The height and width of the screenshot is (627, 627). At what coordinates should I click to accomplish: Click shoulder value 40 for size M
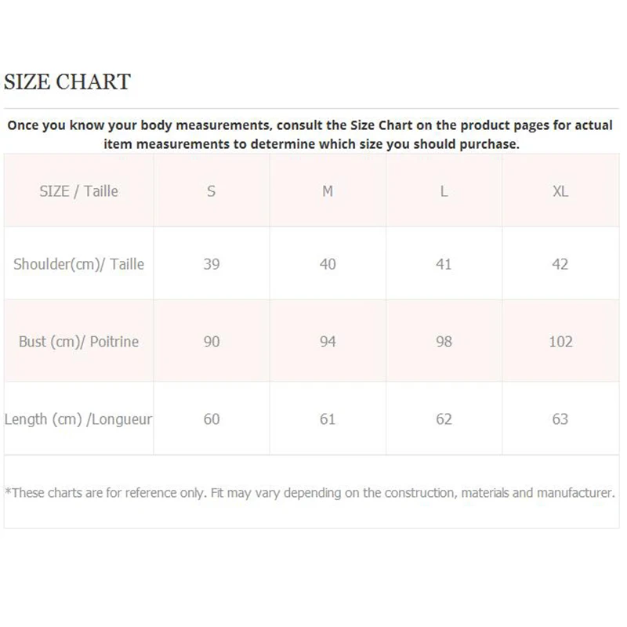[328, 264]
